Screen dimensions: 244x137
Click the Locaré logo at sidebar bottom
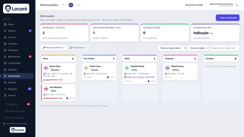(x=18, y=130)
